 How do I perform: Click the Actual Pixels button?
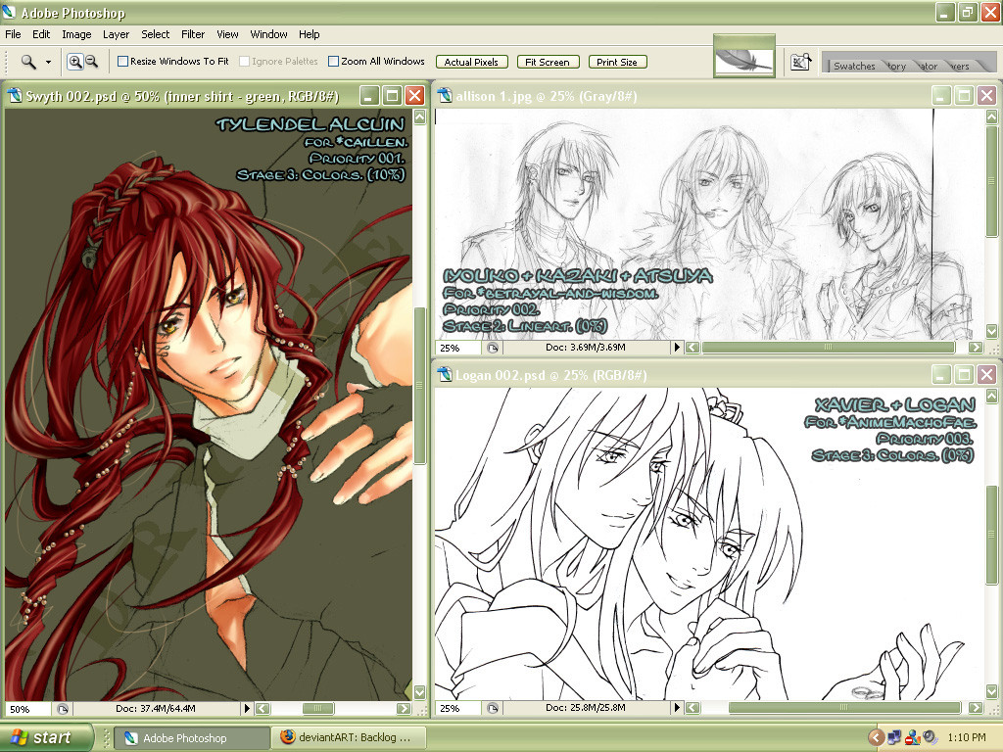pyautogui.click(x=471, y=62)
